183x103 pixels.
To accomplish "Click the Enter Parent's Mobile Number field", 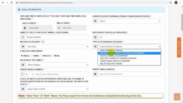I will click(61, 74).
